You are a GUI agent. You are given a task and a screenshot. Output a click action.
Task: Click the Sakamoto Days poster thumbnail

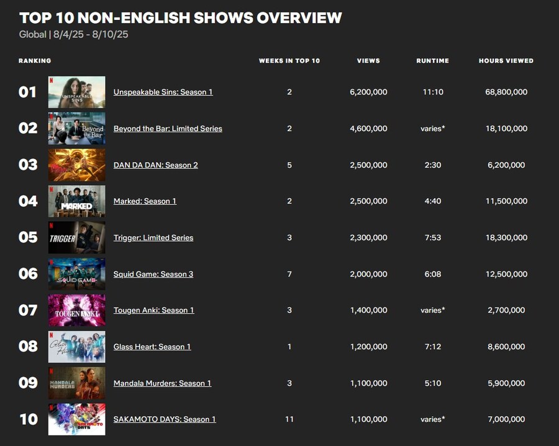pos(76,419)
